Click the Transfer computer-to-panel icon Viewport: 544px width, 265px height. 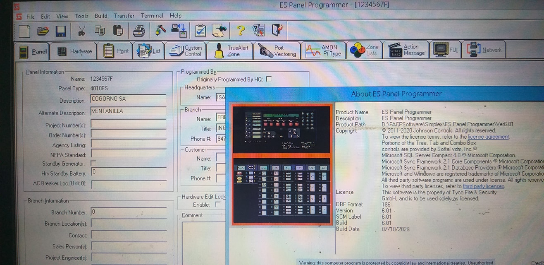click(179, 31)
